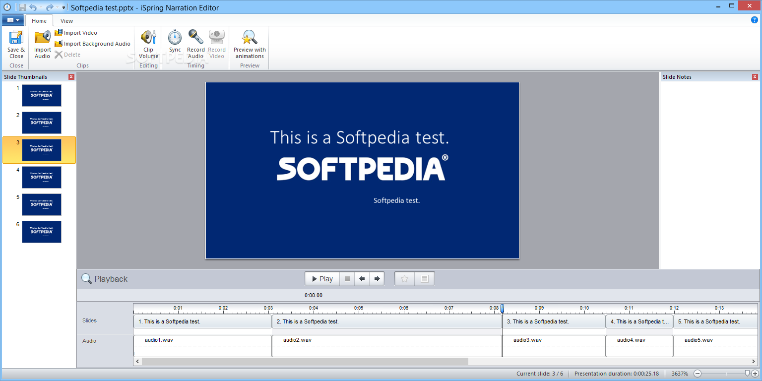This screenshot has height=381, width=762.
Task: Click the magnifier icon beside Playback
Action: [x=86, y=279]
